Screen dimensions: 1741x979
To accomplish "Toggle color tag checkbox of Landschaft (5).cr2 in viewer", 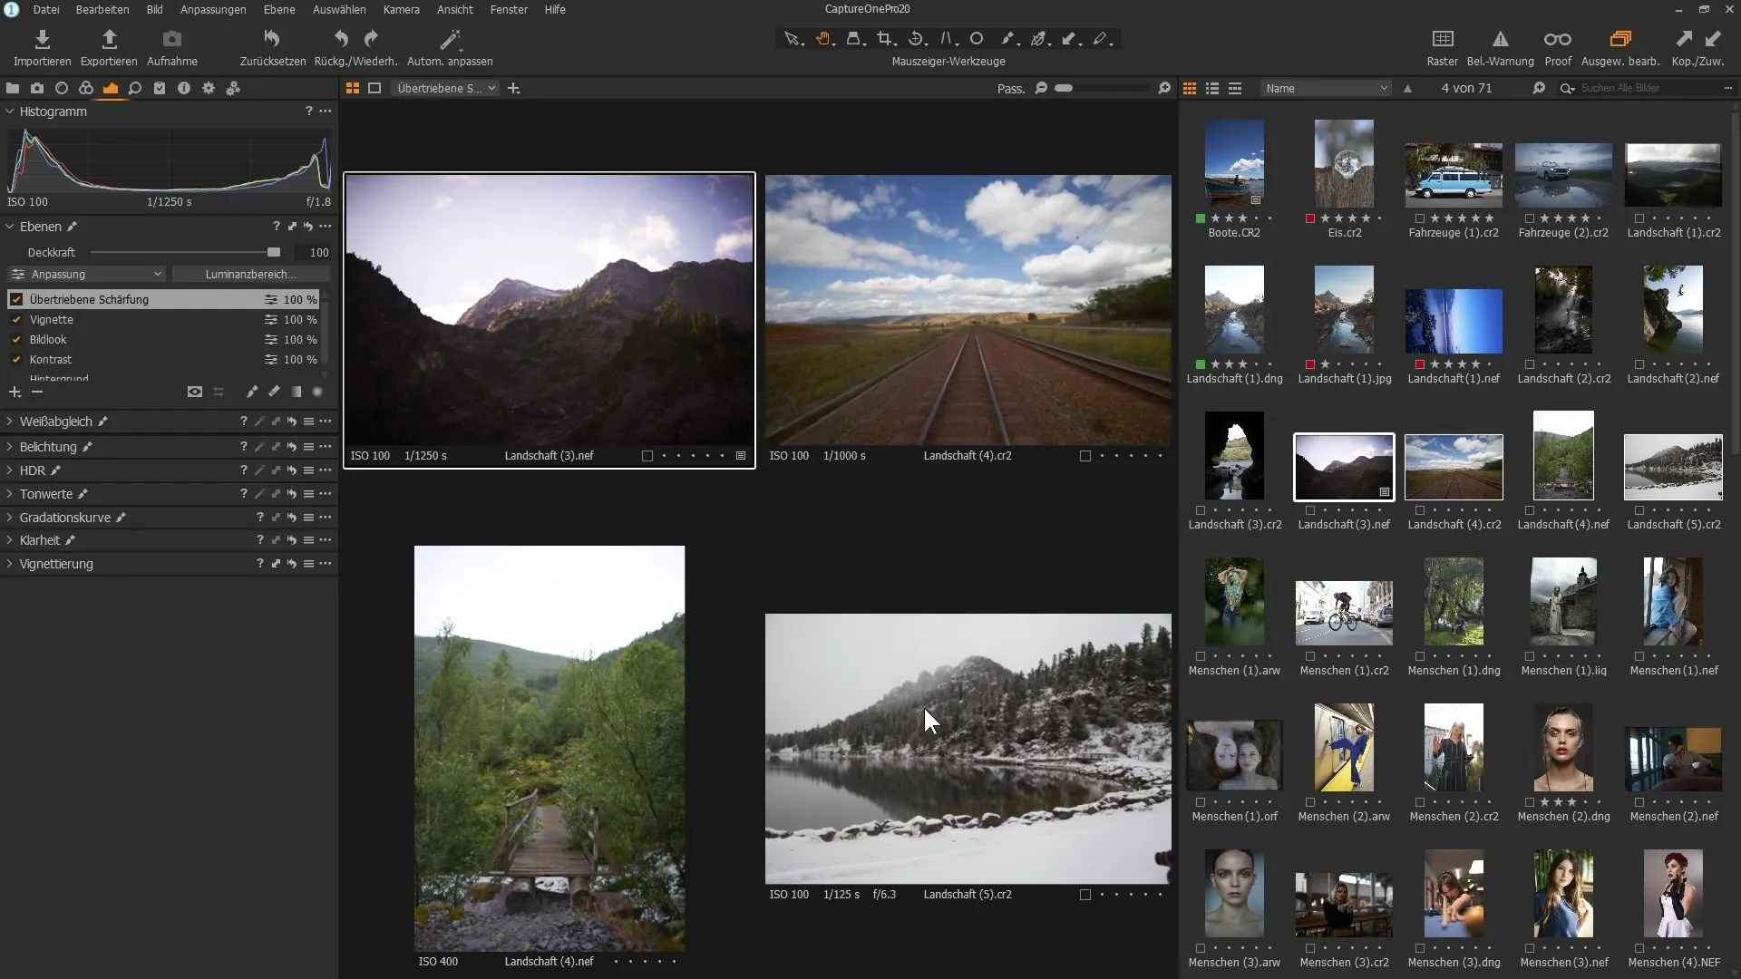I will 1085,895.
